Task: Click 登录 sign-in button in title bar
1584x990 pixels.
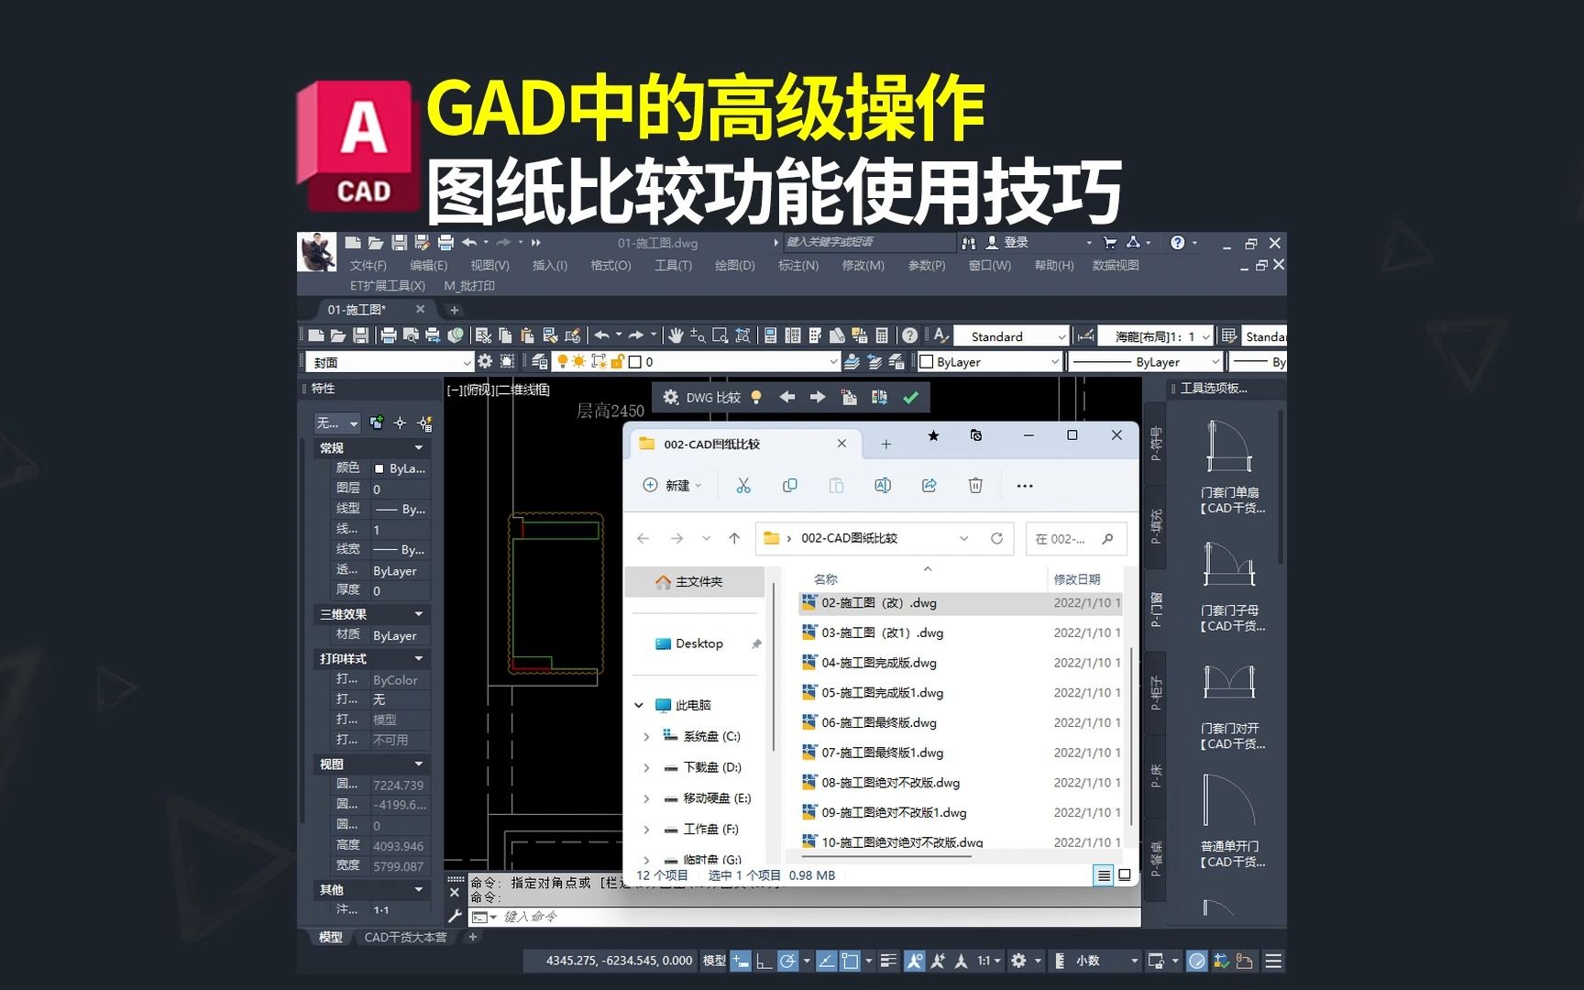Action: pyautogui.click(x=1007, y=243)
